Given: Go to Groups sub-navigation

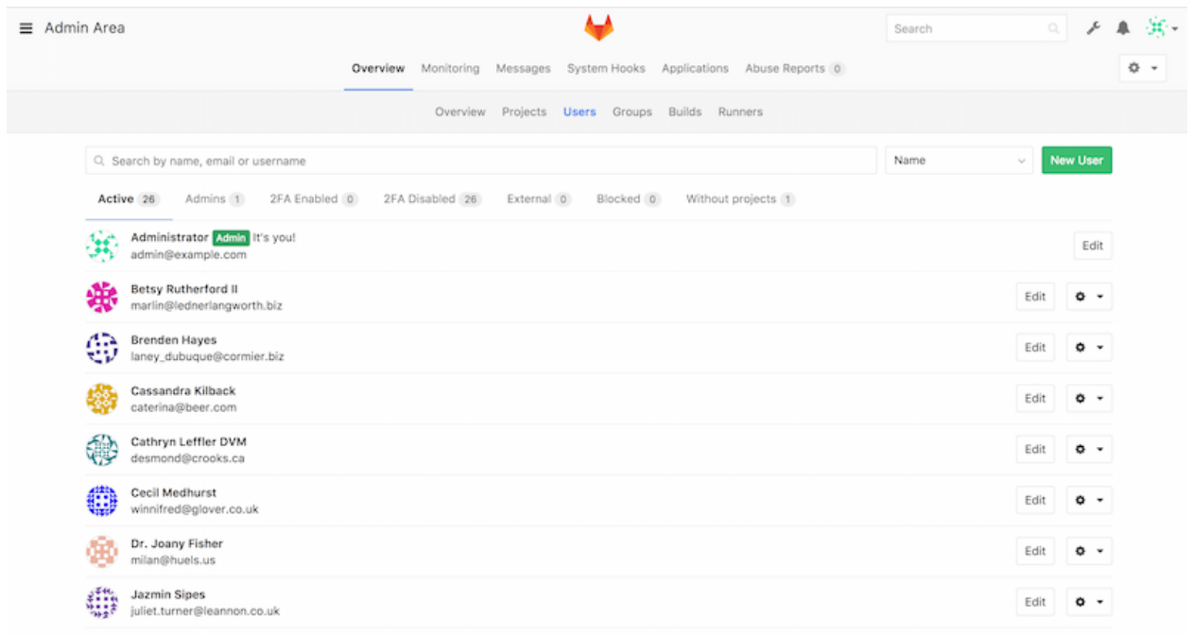Looking at the screenshot, I should (x=632, y=112).
